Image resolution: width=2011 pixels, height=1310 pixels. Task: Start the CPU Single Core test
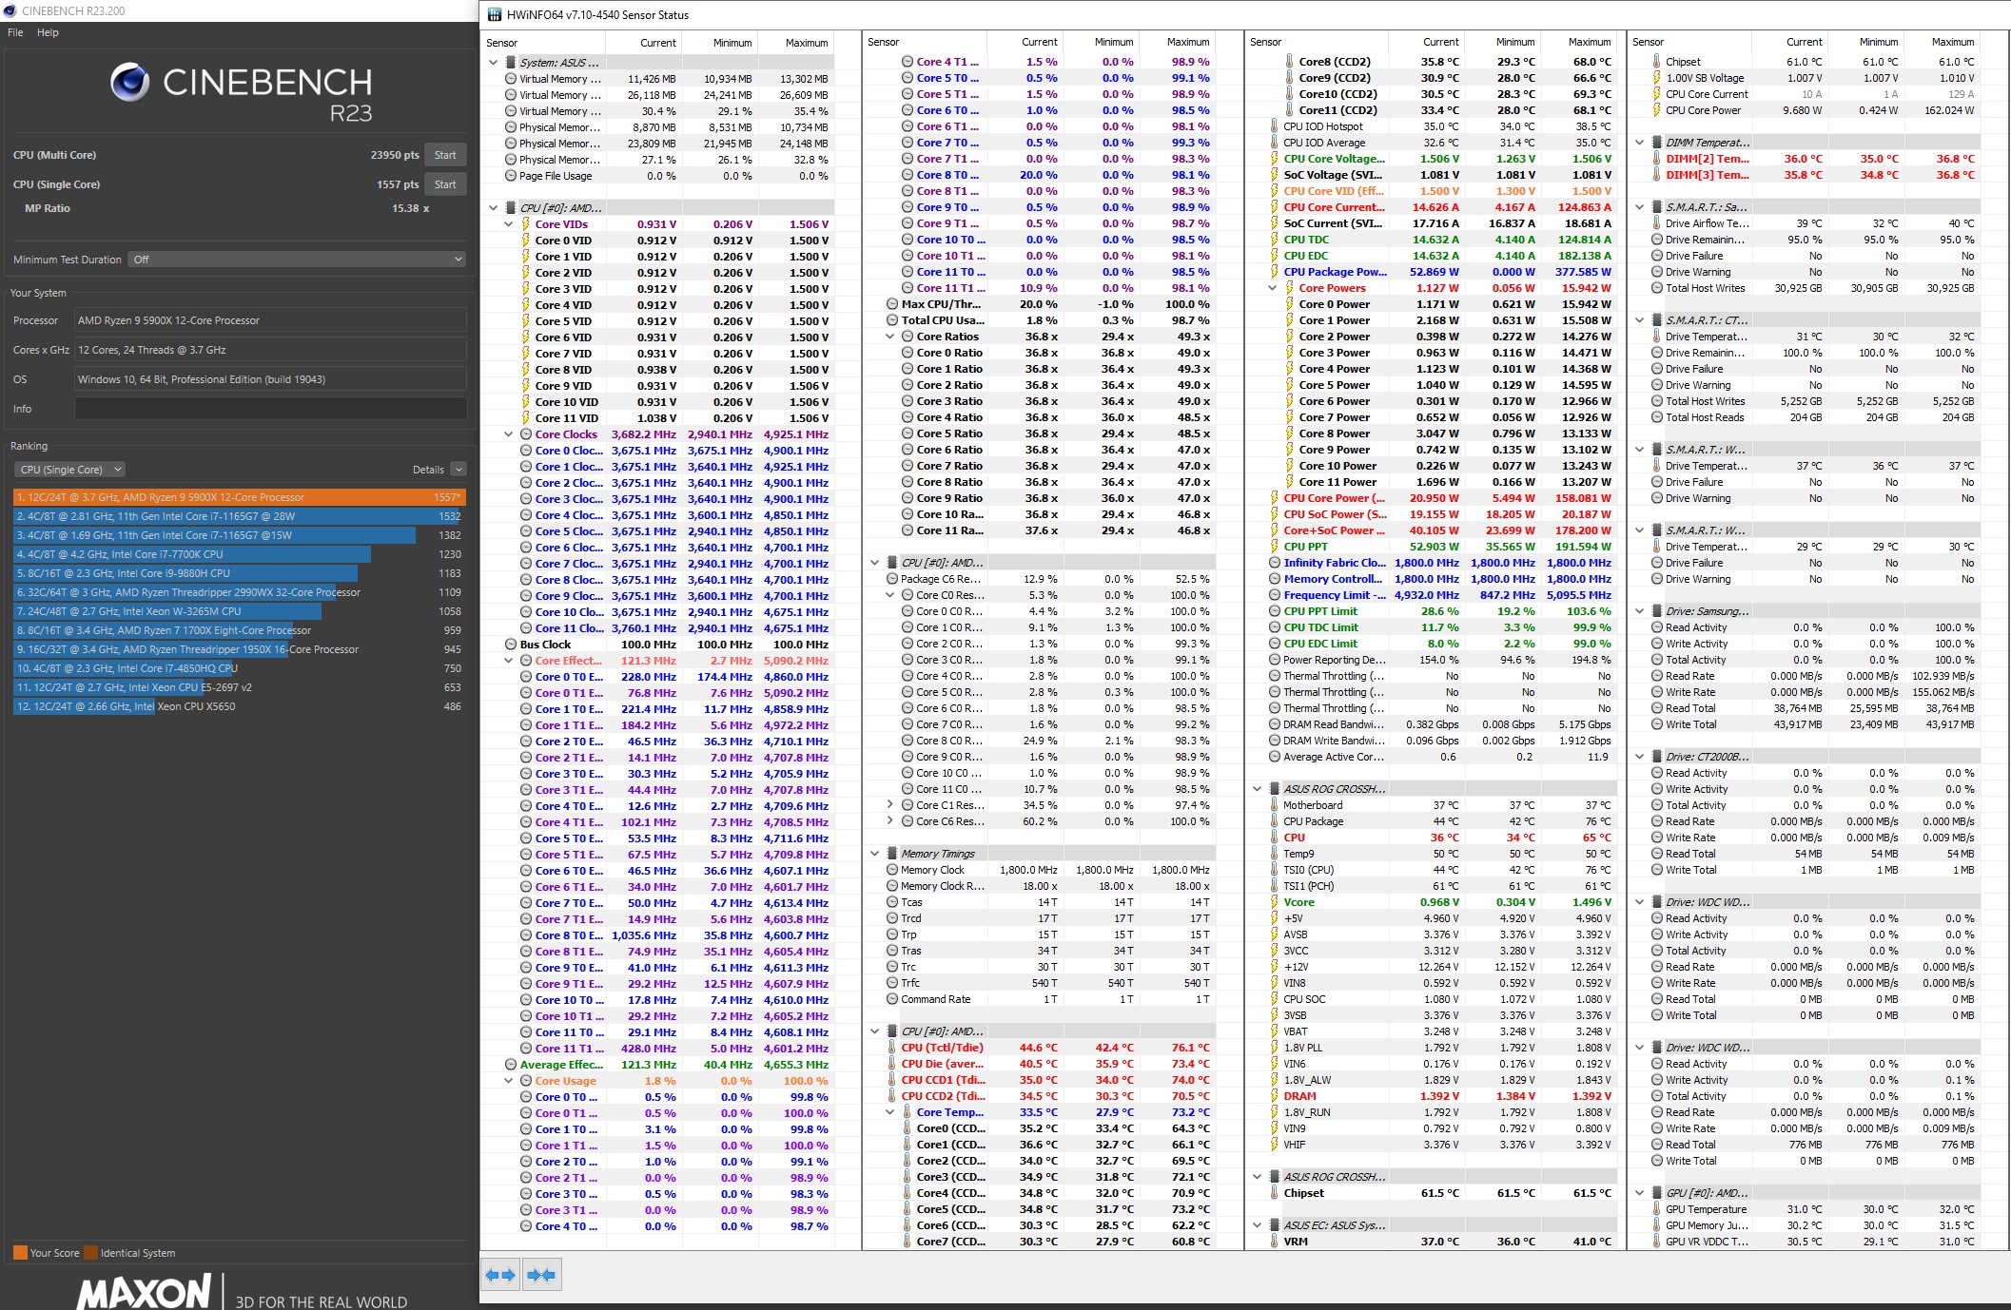[x=445, y=184]
